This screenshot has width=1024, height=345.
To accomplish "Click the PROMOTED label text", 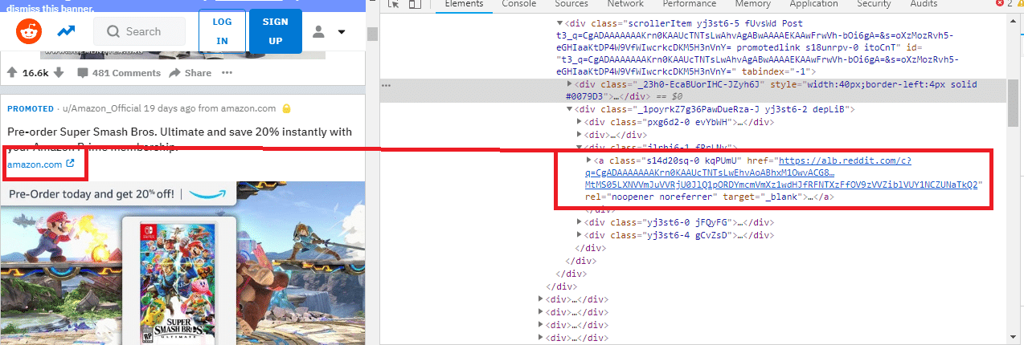I will (30, 108).
